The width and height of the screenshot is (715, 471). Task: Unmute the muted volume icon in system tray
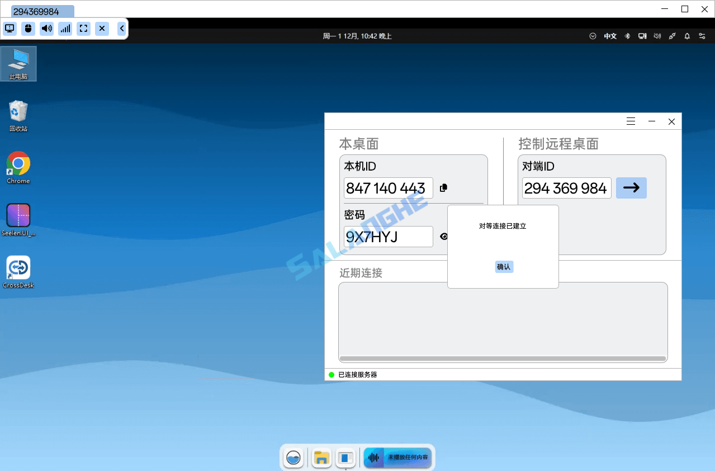coord(657,35)
